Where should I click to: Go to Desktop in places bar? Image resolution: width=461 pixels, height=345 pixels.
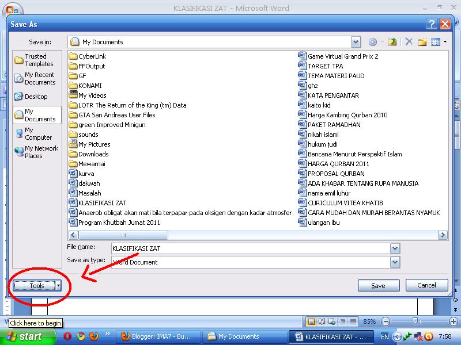(37, 97)
